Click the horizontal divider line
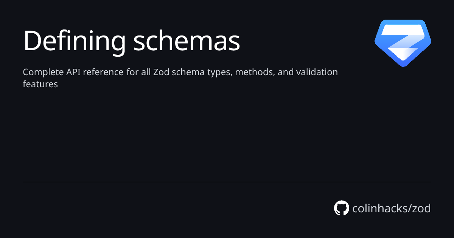This screenshot has height=238, width=454. point(227,182)
